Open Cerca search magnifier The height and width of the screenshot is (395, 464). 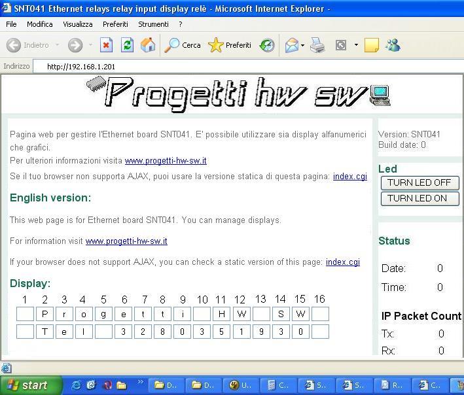click(183, 45)
